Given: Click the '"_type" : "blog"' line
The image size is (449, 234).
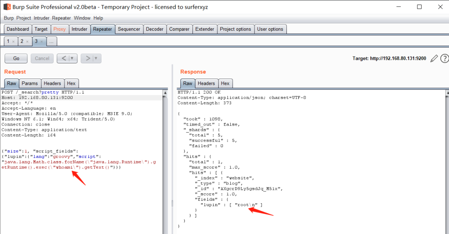Looking at the screenshot, I should coord(219,184).
